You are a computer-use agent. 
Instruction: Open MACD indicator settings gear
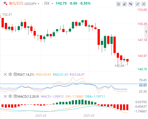tap(10, 97)
